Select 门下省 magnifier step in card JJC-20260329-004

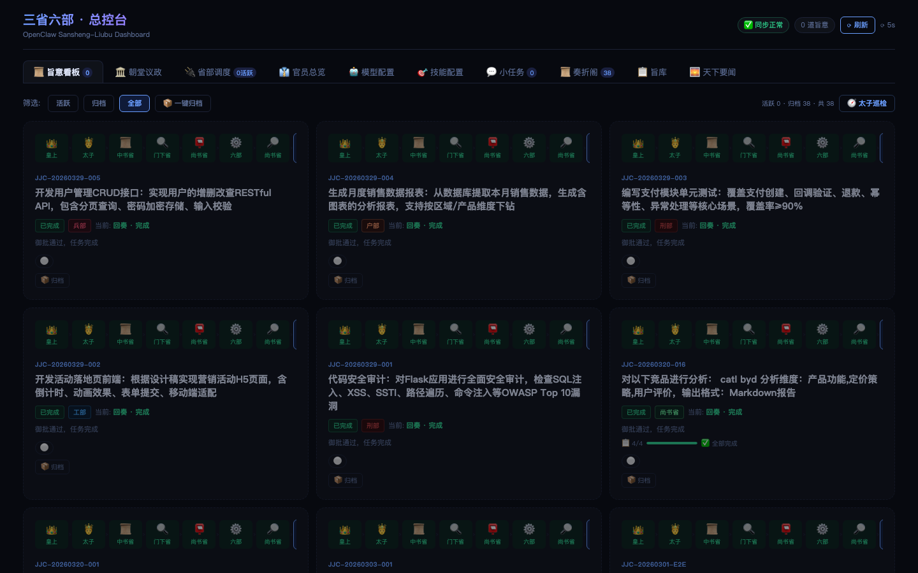[456, 148]
